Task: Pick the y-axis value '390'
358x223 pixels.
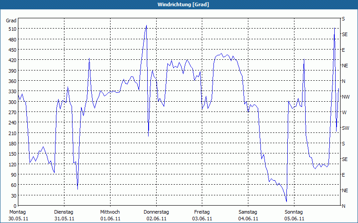Action: (x=13, y=71)
